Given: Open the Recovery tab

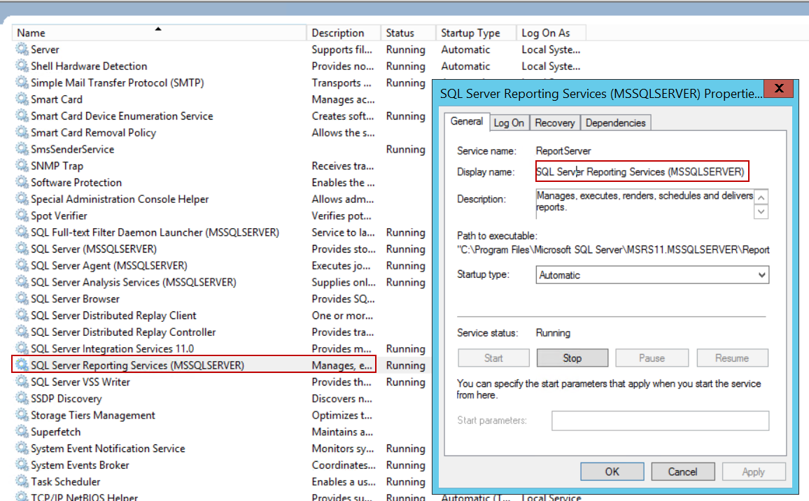Looking at the screenshot, I should click(554, 123).
